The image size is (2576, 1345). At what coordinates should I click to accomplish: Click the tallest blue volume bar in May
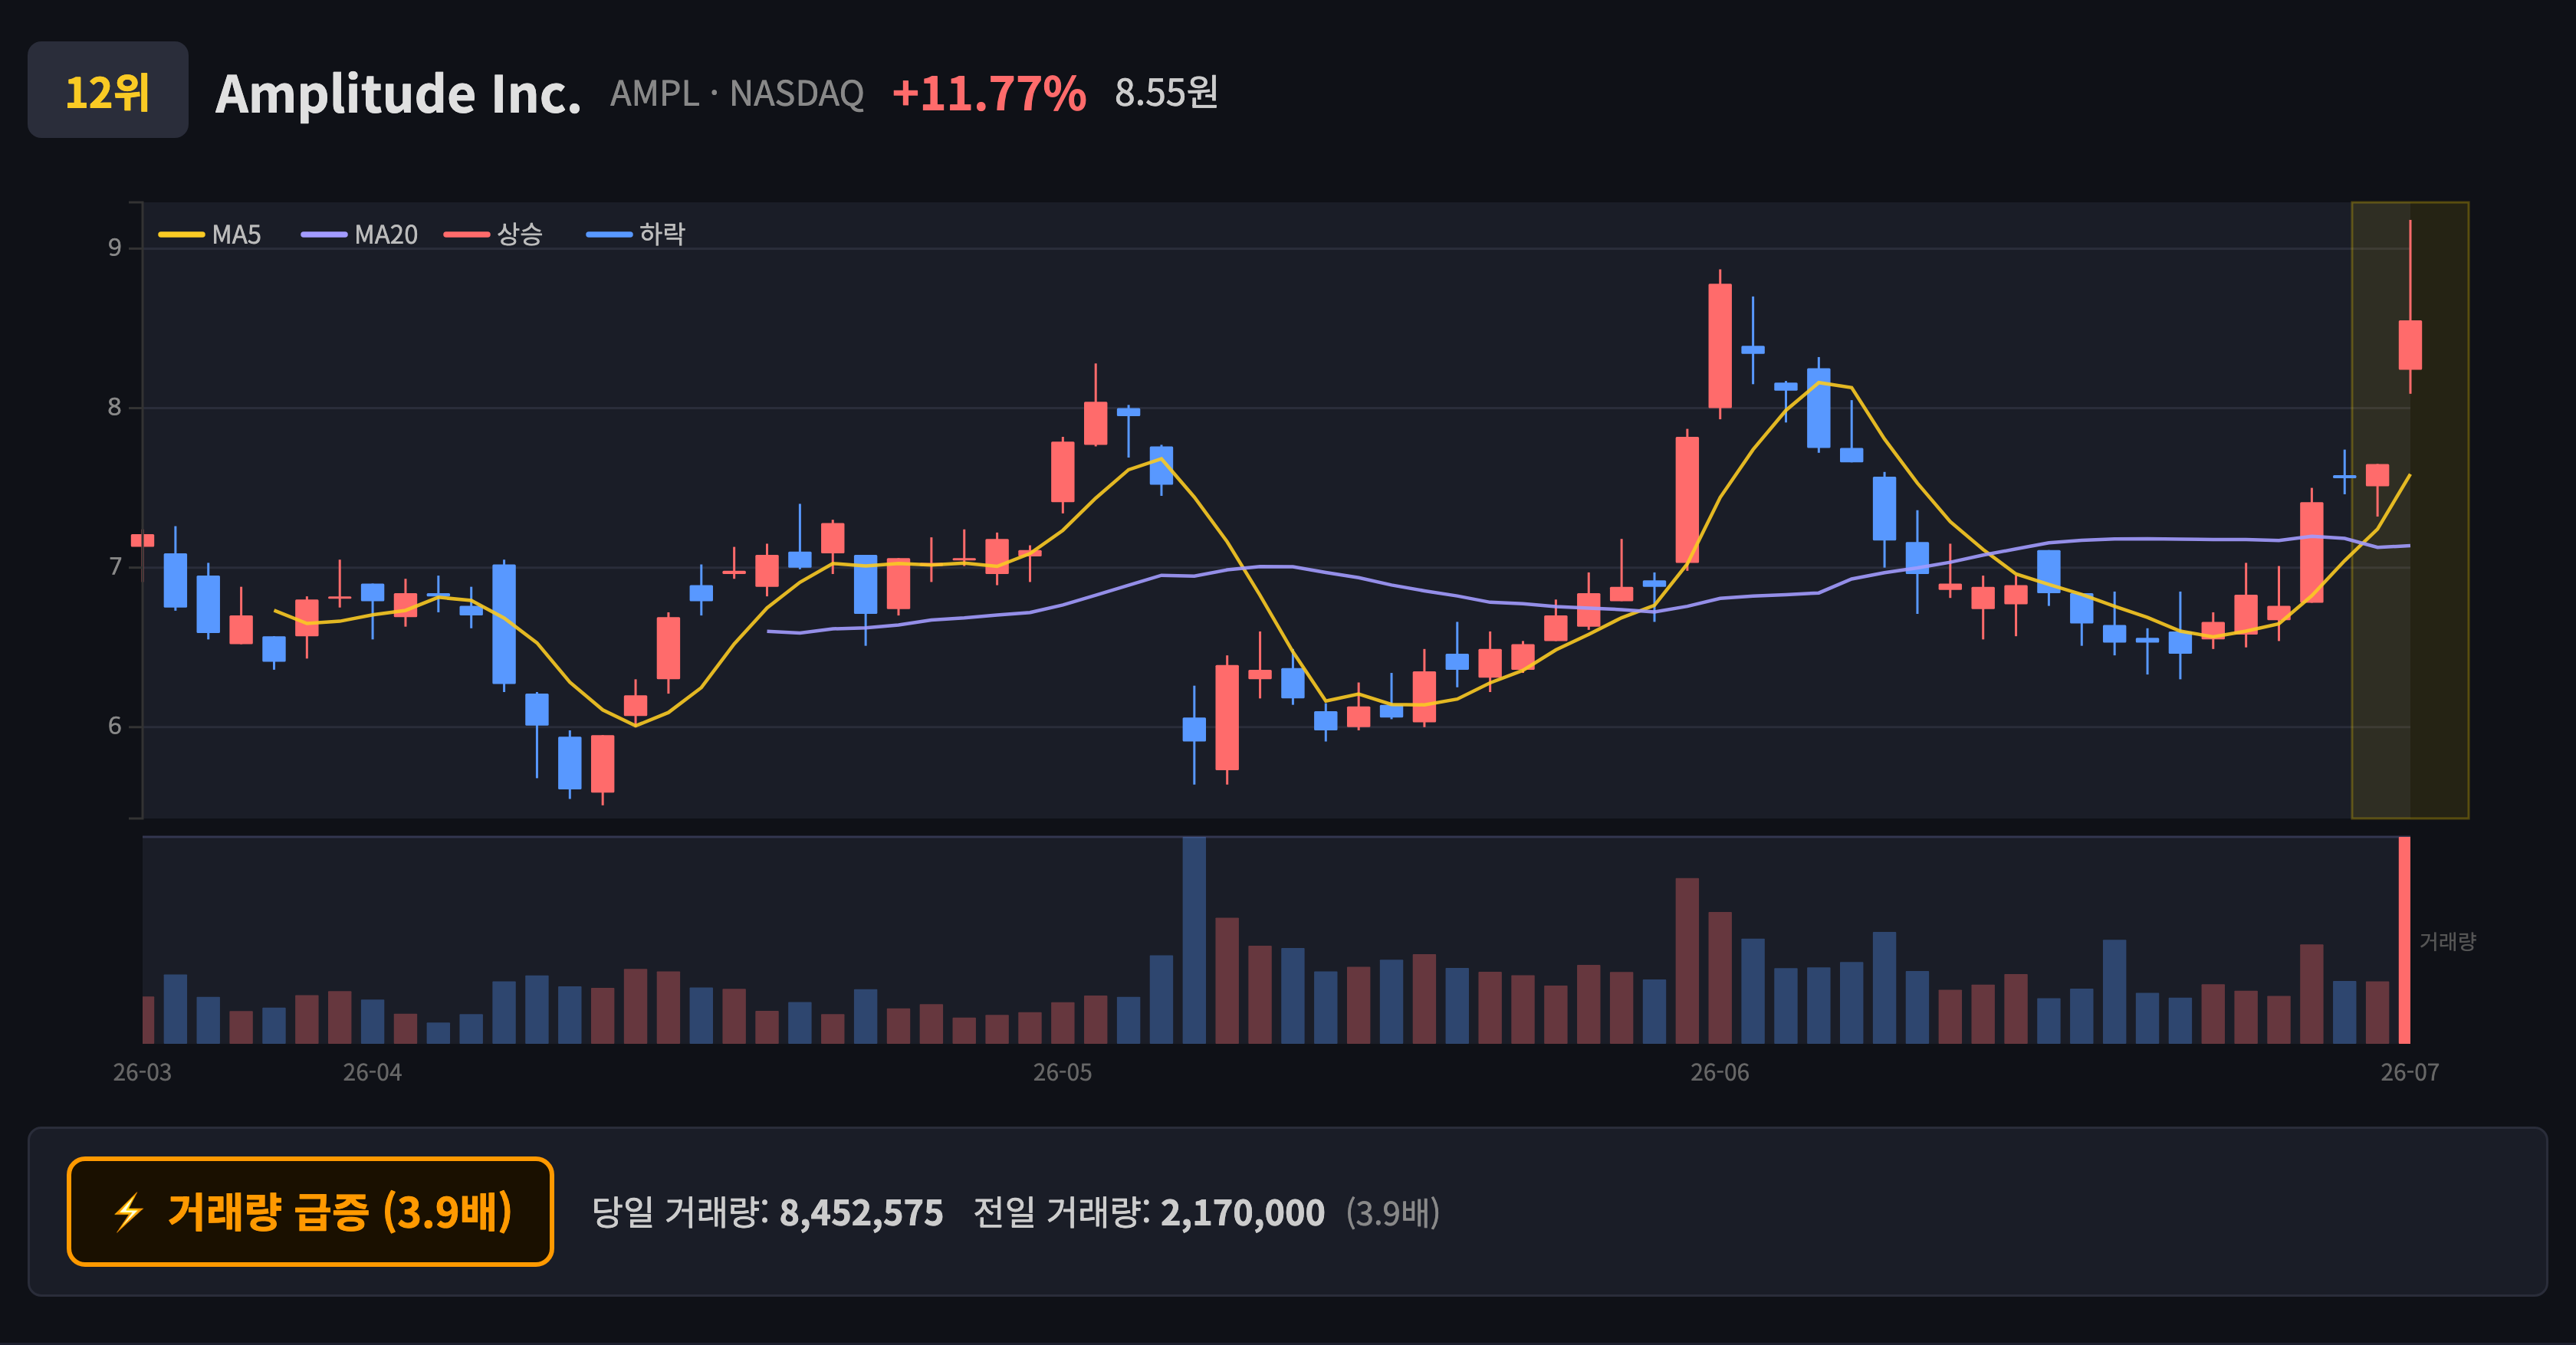(1194, 940)
